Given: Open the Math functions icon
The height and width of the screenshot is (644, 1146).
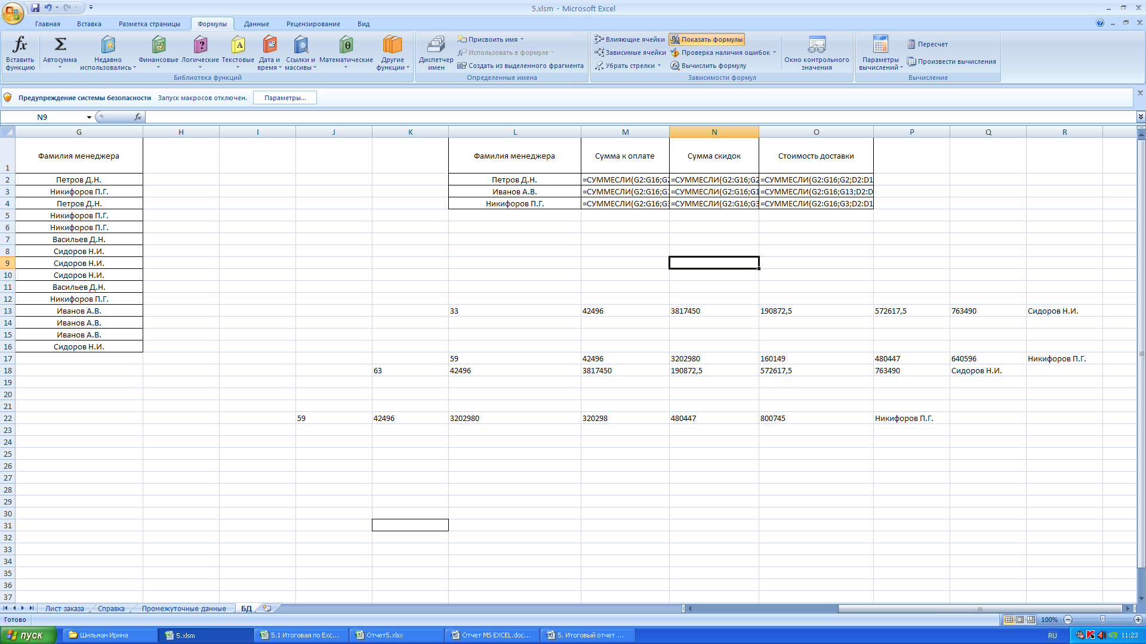Looking at the screenshot, I should [346, 45].
